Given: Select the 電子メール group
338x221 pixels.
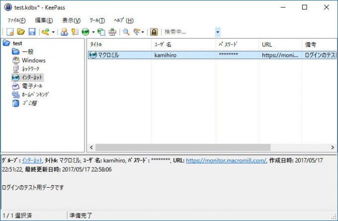Looking at the screenshot, I should (x=32, y=86).
